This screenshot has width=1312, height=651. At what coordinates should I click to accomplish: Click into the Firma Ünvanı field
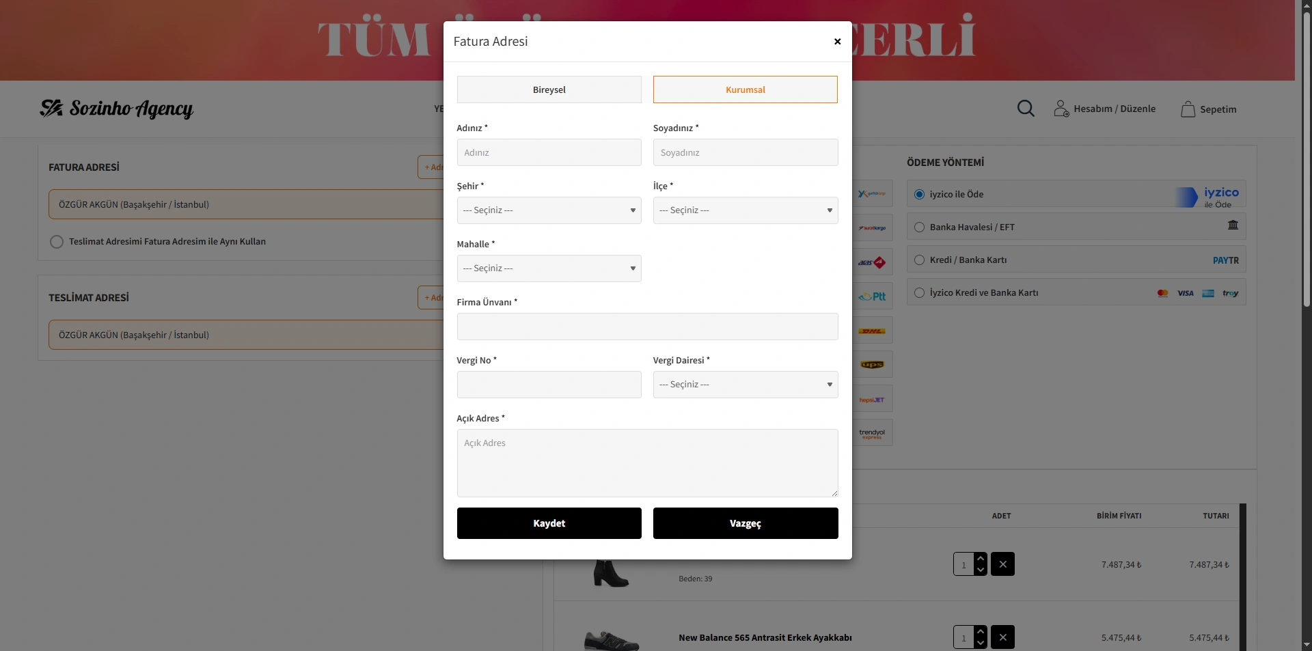pos(647,327)
